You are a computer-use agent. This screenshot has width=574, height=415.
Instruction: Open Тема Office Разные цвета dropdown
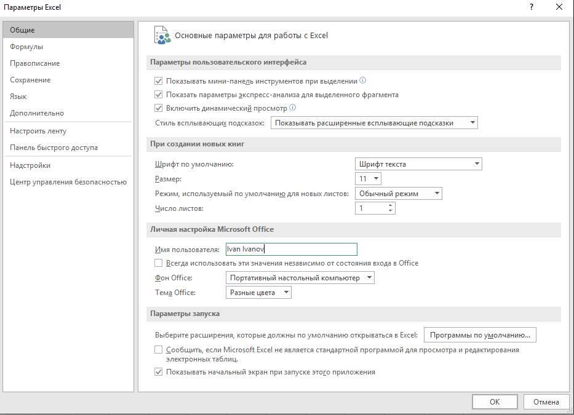[x=258, y=293]
